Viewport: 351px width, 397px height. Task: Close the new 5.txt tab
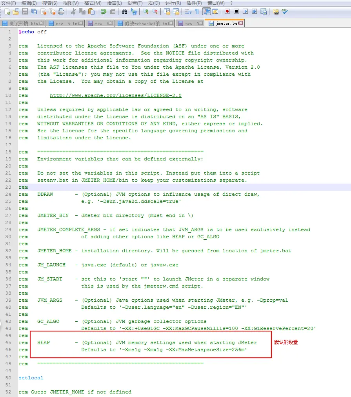(x=80, y=23)
